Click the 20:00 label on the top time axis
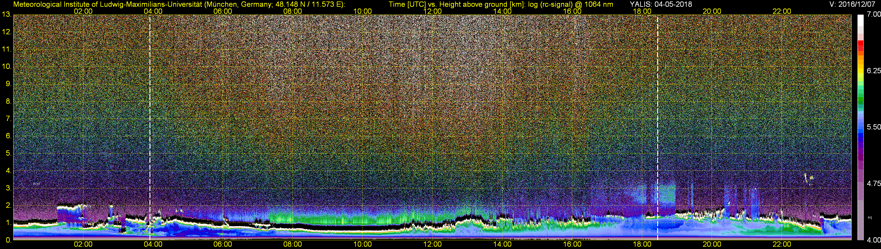Viewport: 881px width, 249px height. (x=712, y=11)
